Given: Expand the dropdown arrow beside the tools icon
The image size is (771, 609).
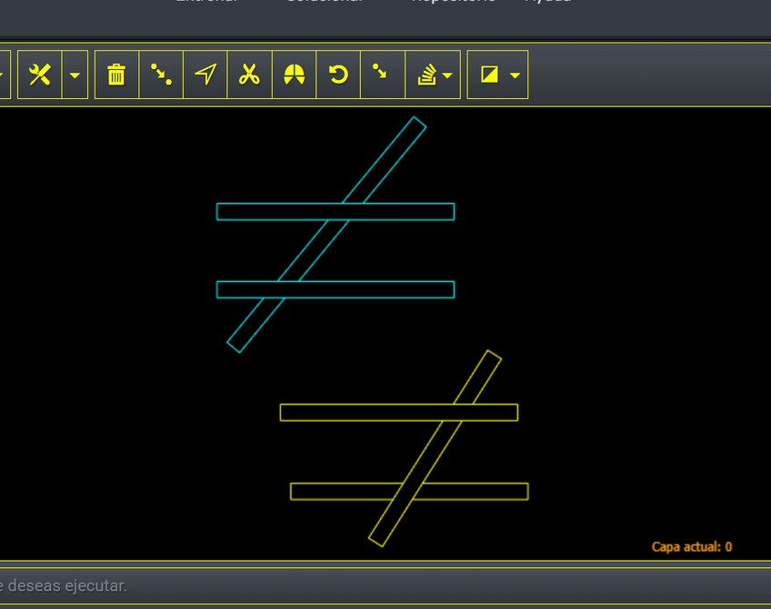Looking at the screenshot, I should [x=75, y=75].
